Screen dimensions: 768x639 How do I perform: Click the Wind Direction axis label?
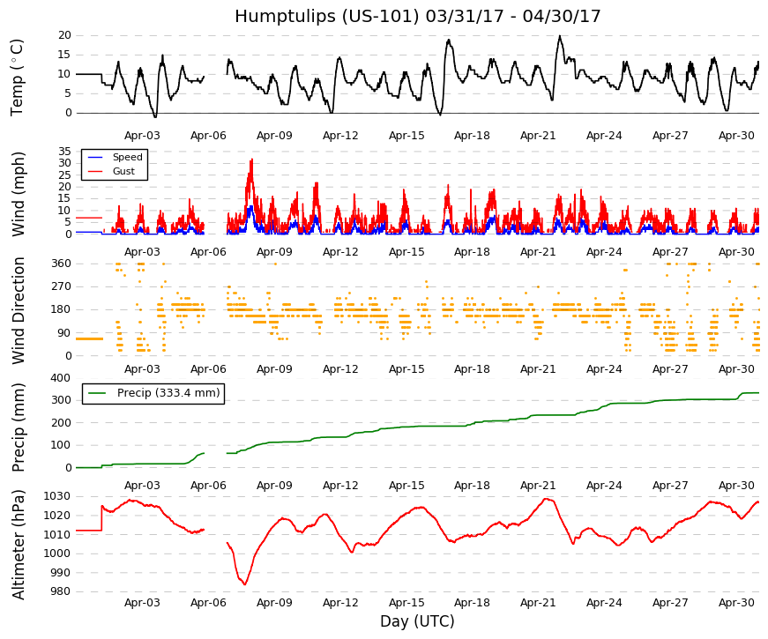coord(18,311)
